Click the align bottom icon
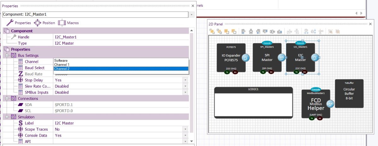Viewport: 378px width, 146px height. (280, 31)
